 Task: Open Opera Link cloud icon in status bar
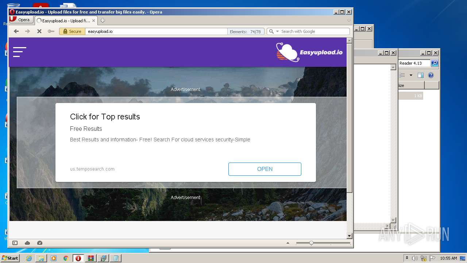(27, 243)
